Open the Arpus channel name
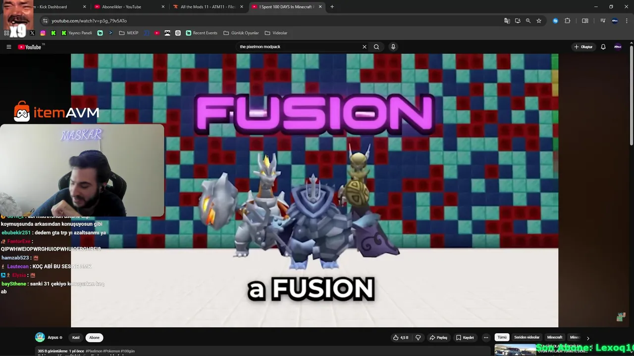This screenshot has width=634, height=356. [x=53, y=338]
